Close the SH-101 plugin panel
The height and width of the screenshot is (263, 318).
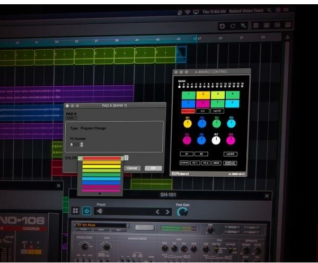tap(267, 196)
